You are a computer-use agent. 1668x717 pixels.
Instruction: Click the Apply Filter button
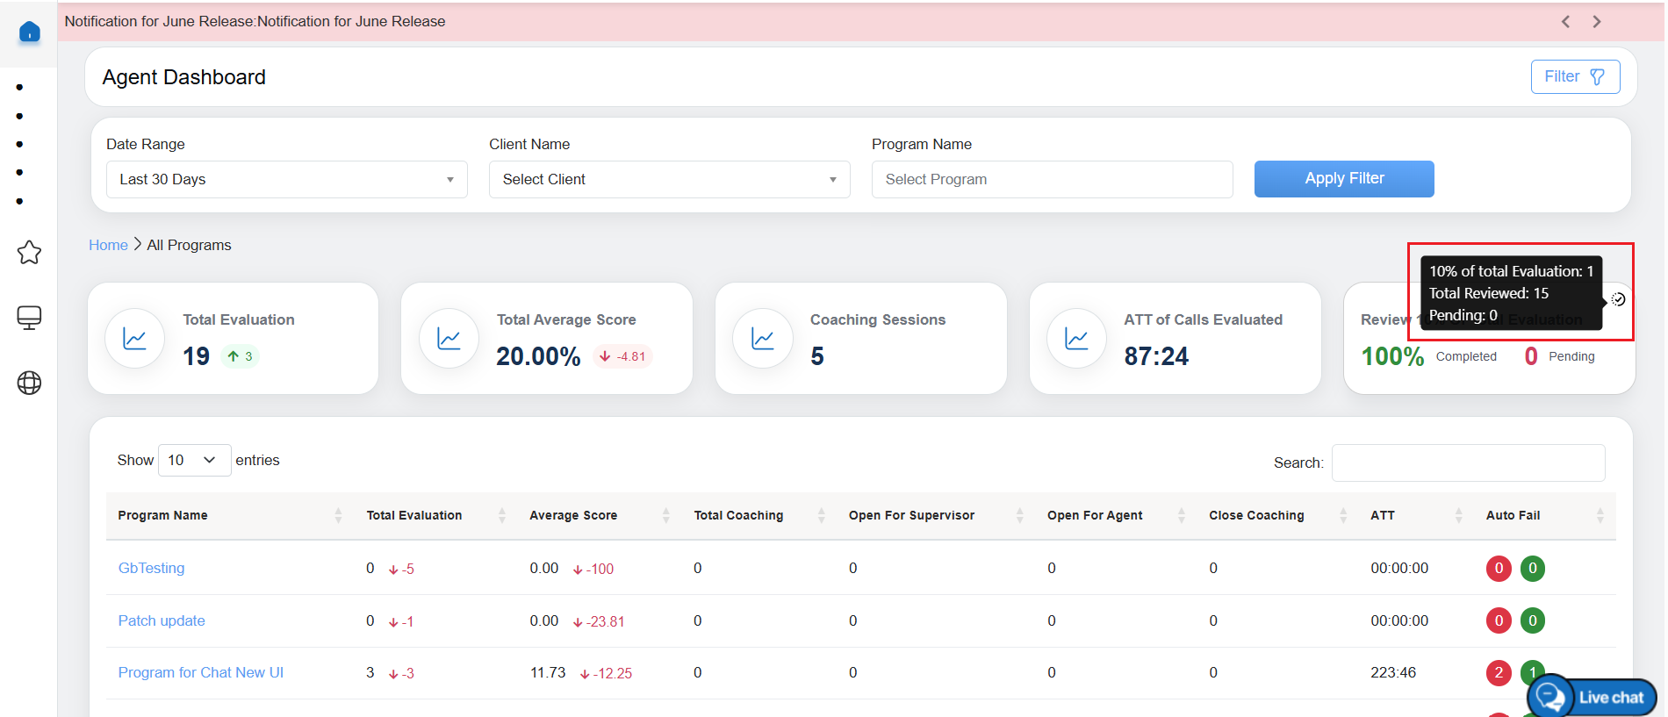pyautogui.click(x=1343, y=179)
